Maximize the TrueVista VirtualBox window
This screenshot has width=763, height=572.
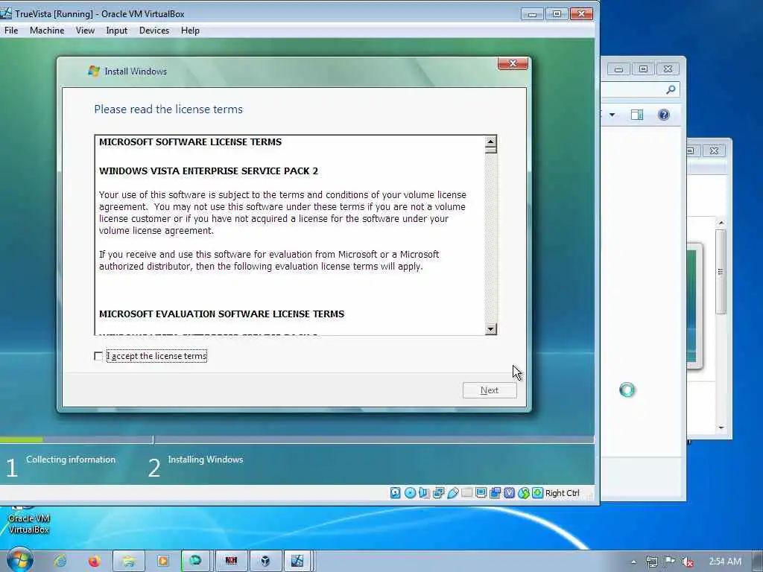[557, 14]
